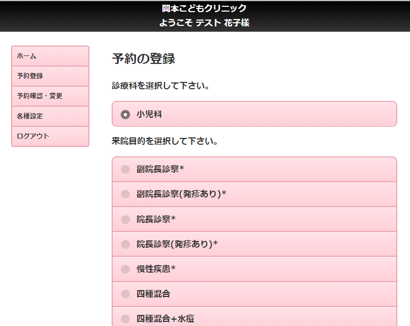
Task: Select the 小児科 radio button
Action: tap(125, 114)
